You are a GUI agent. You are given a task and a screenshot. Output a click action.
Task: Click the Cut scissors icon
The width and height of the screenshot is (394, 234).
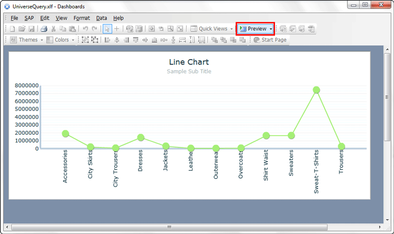click(54, 29)
